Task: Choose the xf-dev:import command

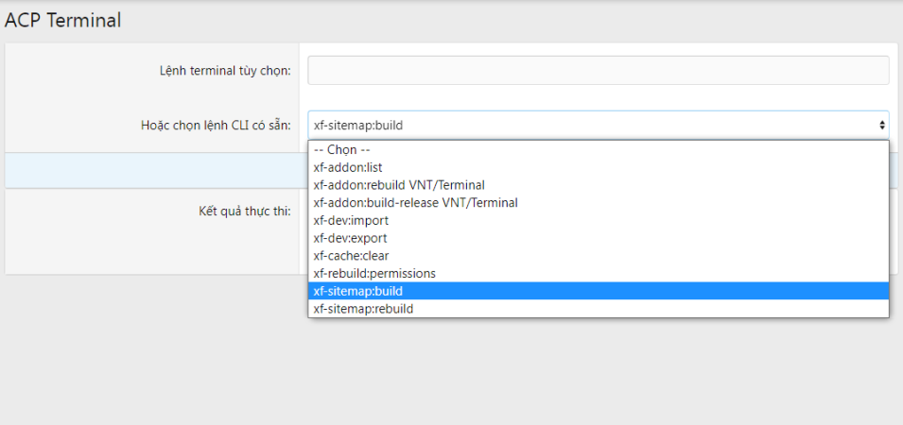Action: 351,220
